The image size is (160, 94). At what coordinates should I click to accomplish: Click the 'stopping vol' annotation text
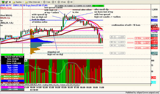point(54,52)
